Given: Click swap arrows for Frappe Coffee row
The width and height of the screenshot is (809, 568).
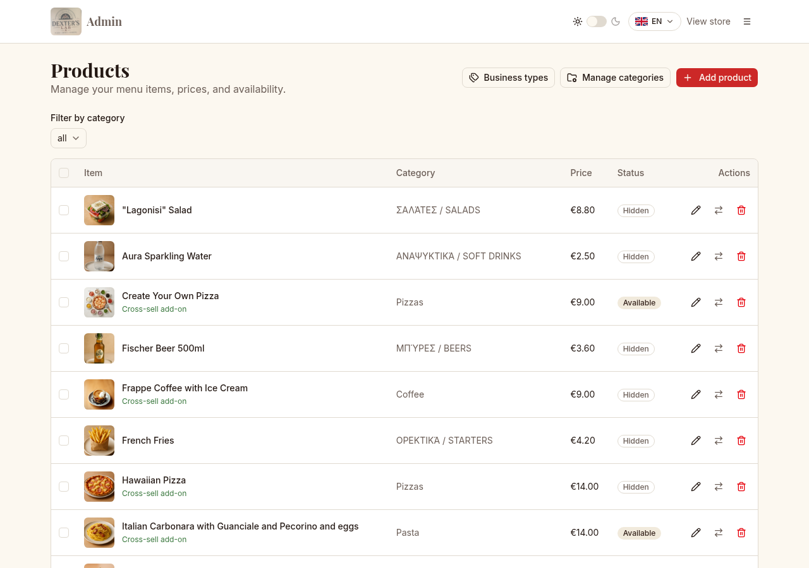Looking at the screenshot, I should coord(719,394).
